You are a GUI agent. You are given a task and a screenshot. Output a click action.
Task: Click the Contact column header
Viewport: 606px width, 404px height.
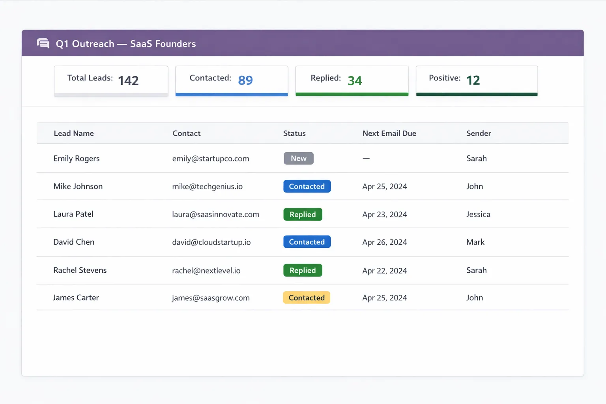tap(186, 133)
